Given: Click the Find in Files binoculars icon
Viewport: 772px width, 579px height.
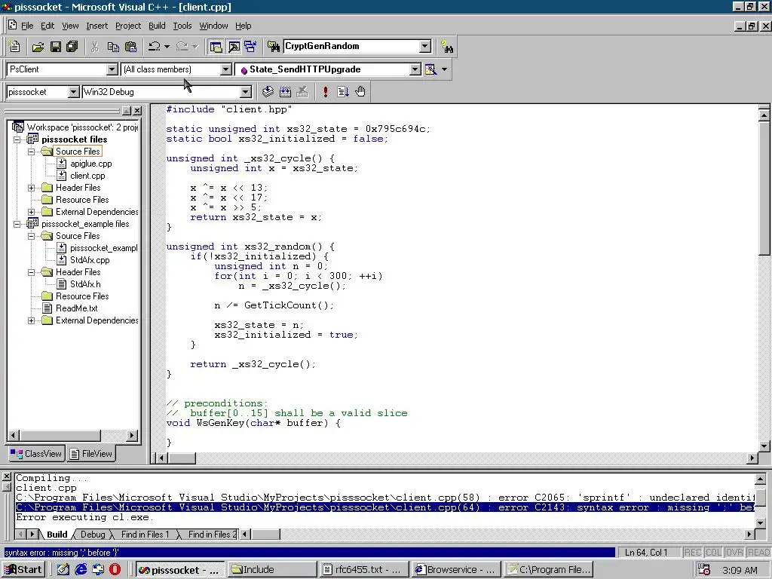Looking at the screenshot, I should pos(273,47).
